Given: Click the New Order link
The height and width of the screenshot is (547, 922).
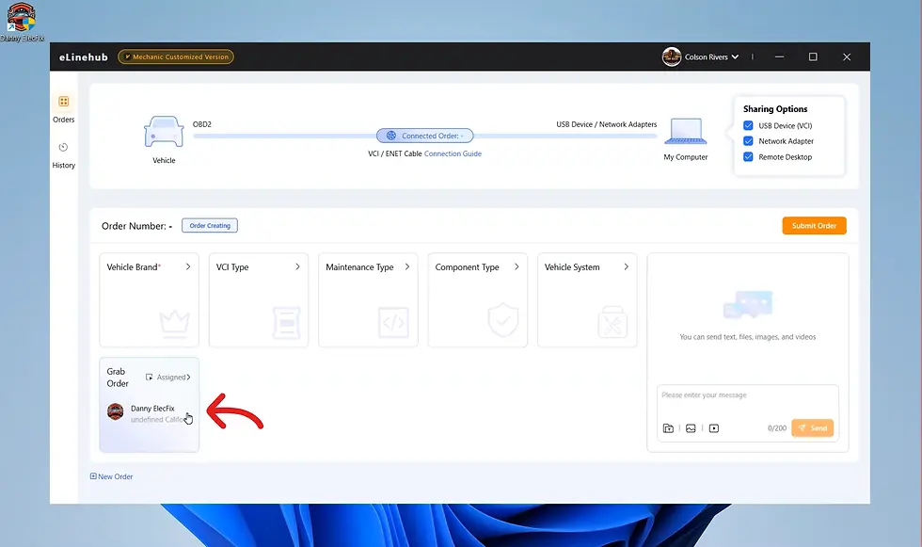Looking at the screenshot, I should (x=115, y=476).
